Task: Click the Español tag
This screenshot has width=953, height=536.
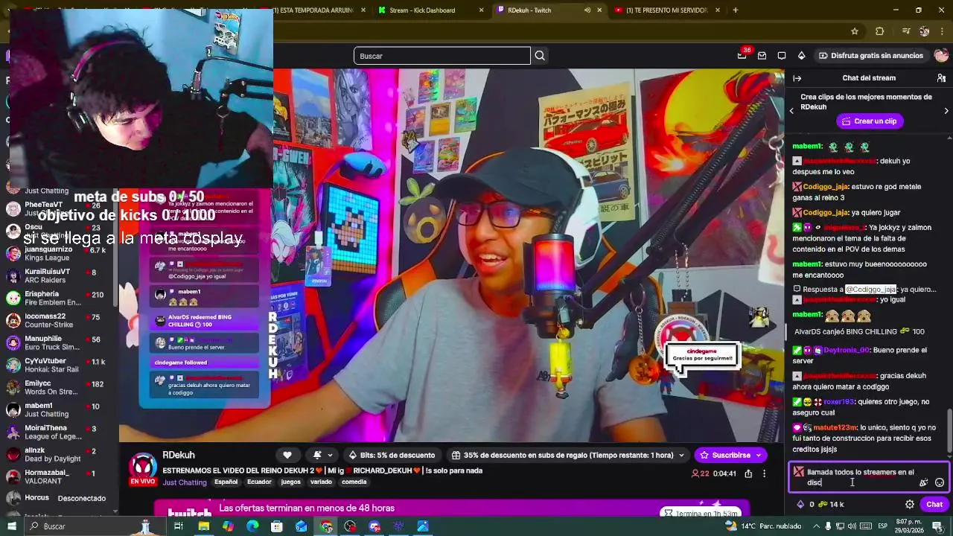Action: click(x=226, y=482)
